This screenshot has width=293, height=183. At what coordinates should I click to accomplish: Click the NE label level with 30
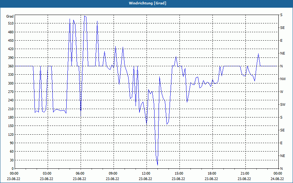282,156
